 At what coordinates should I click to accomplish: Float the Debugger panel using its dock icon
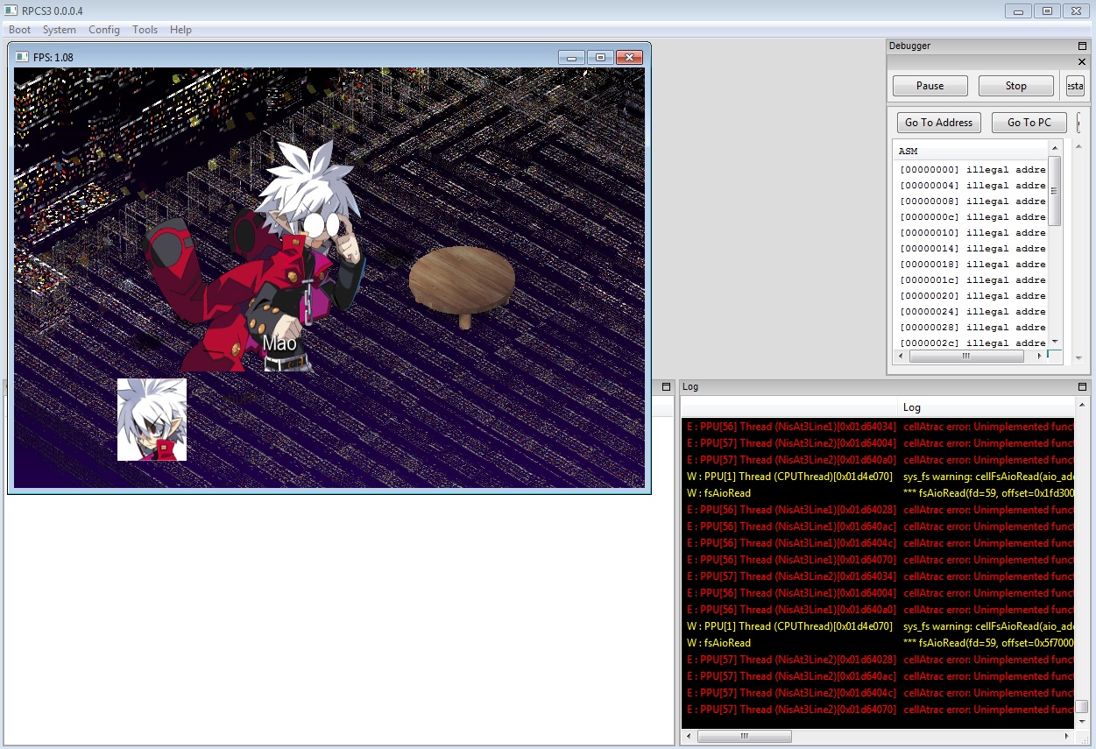pos(1082,46)
